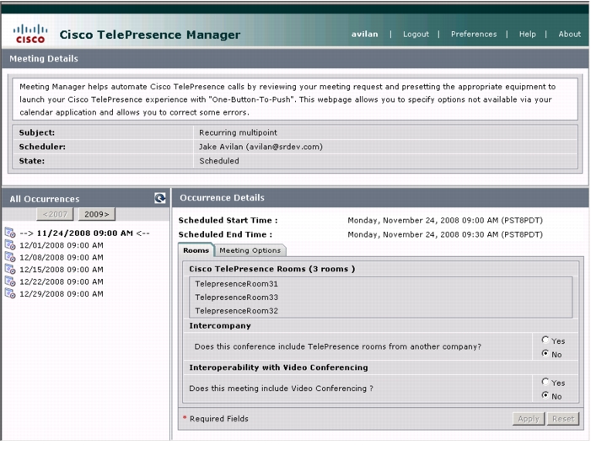
Task: Select the 11/24/2008 09:00 AM occurrence
Action: tap(85, 233)
